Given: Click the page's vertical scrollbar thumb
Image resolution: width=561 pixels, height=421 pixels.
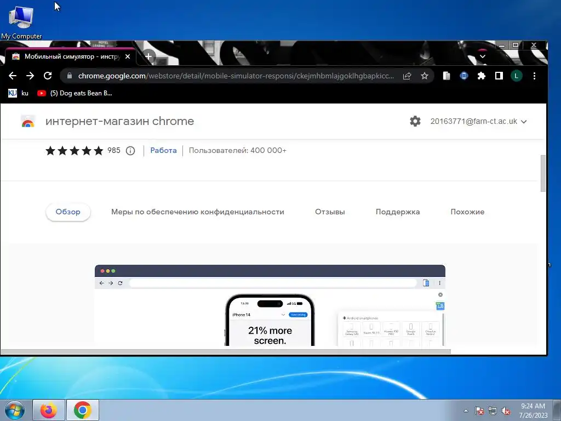Looking at the screenshot, I should click(x=543, y=173).
